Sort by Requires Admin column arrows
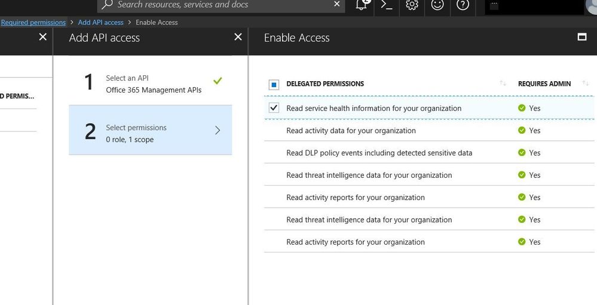Viewport: 597px width, 305px height. click(584, 84)
